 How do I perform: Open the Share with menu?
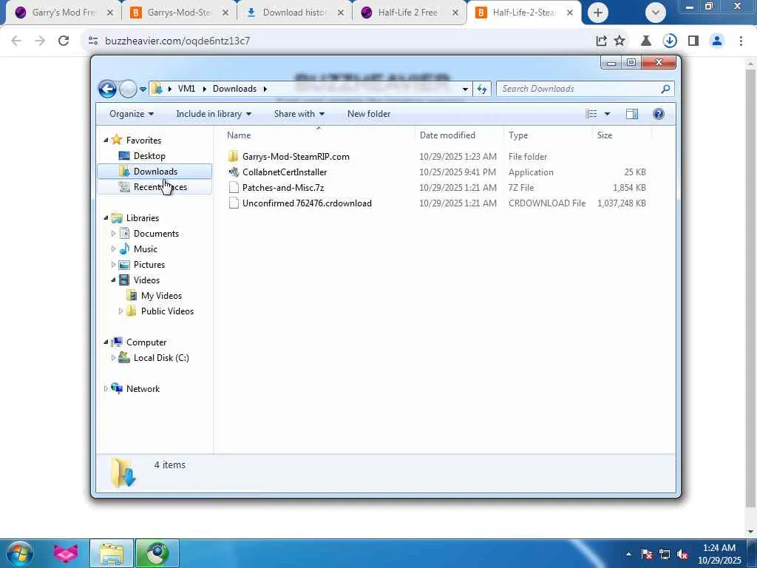pyautogui.click(x=299, y=114)
